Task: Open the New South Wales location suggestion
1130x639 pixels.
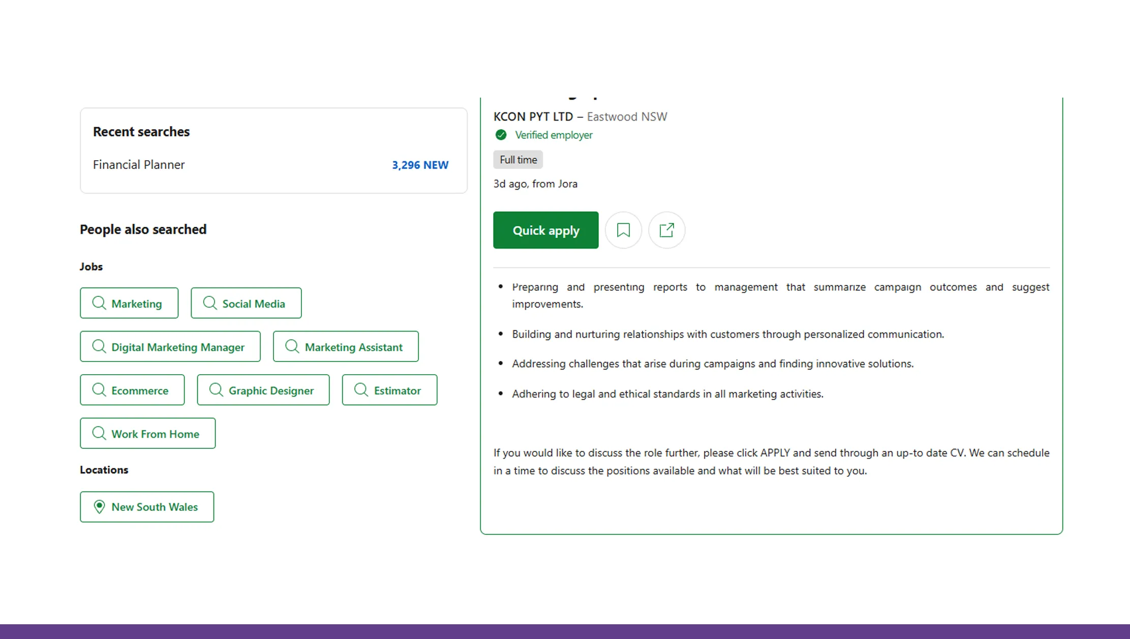Action: [x=146, y=507]
